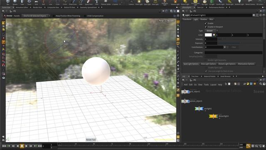Click the yellow sticky note icon in network toolbar
266x150 pixels.
coord(248,84)
